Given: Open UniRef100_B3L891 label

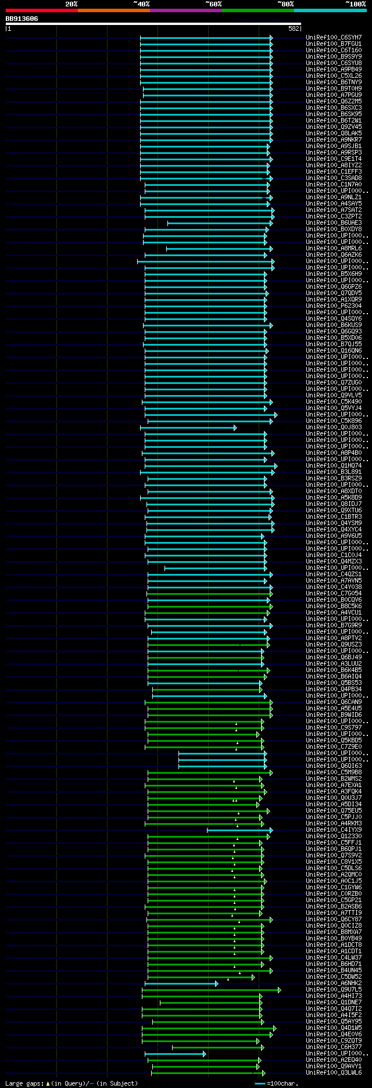Looking at the screenshot, I should (334, 472).
